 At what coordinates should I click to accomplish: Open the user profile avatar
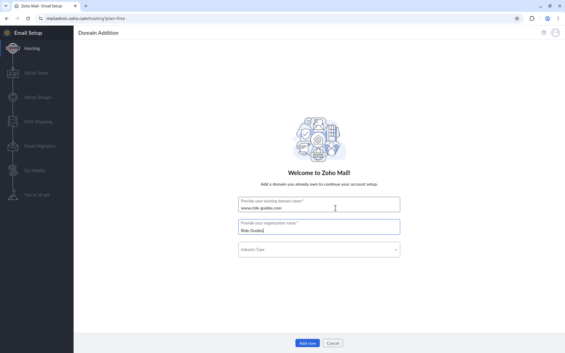[556, 33]
